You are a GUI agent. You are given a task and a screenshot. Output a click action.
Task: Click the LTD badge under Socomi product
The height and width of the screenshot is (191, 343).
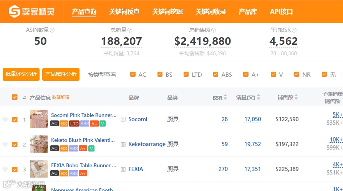[x=74, y=124]
